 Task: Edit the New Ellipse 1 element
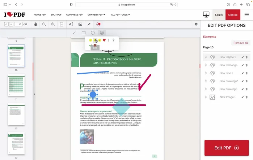(x=243, y=57)
